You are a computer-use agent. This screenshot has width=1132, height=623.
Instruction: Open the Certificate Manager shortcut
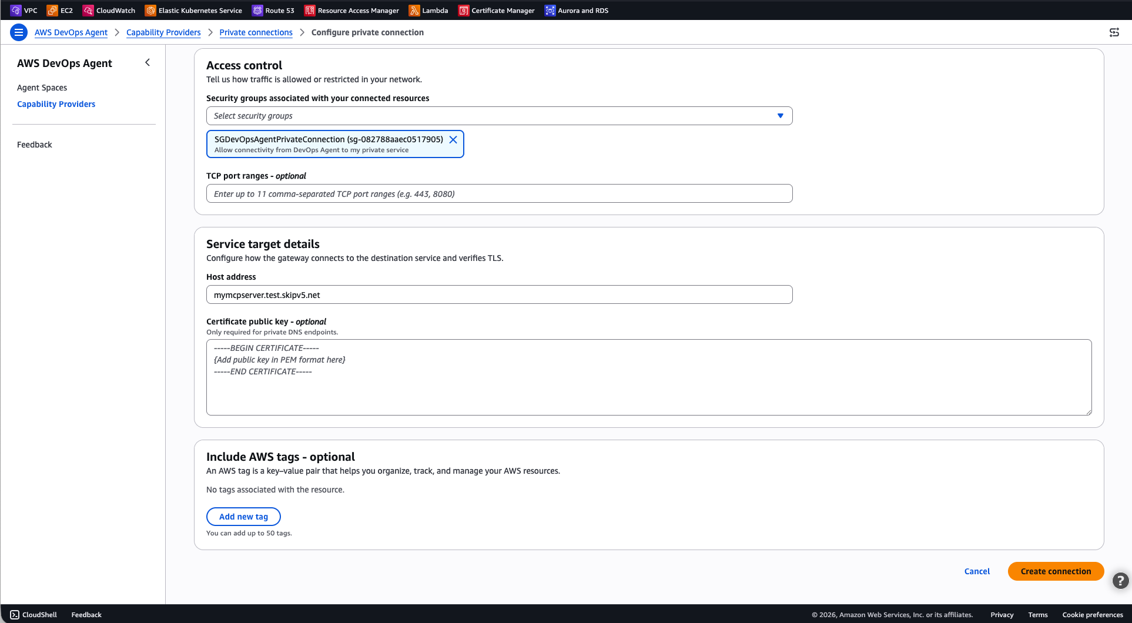pyautogui.click(x=464, y=11)
